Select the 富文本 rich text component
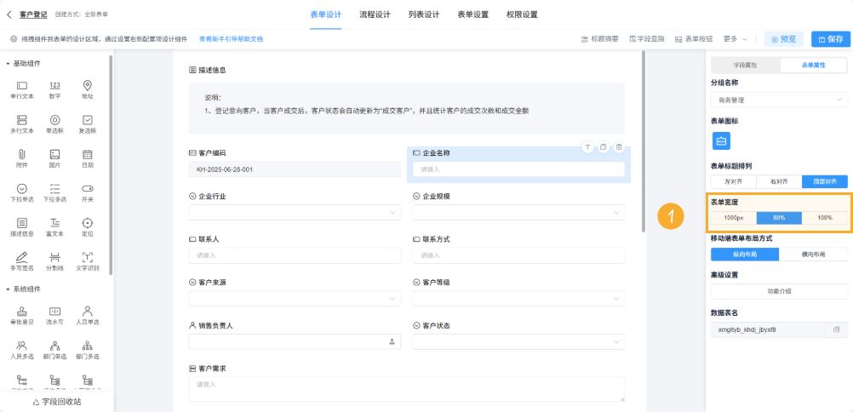Viewport: 853px width, 412px height. pyautogui.click(x=55, y=227)
